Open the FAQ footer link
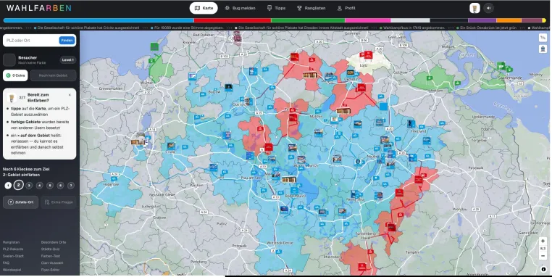The height and width of the screenshot is (277, 552). [6, 263]
